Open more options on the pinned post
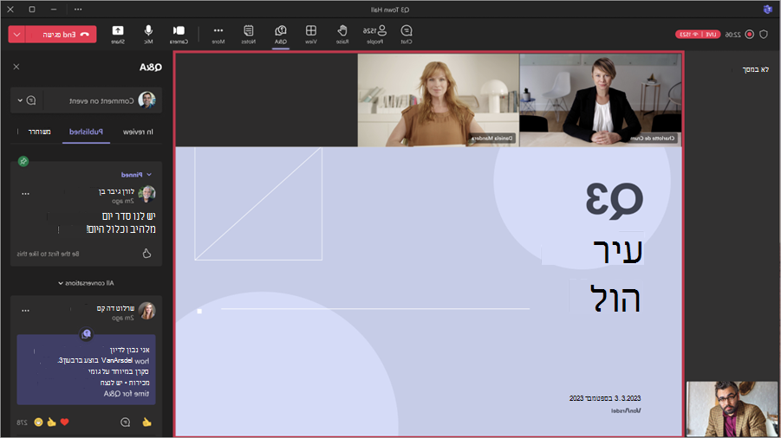This screenshot has height=438, width=781. [25, 193]
